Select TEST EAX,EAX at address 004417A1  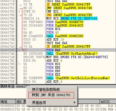[x=57, y=43]
